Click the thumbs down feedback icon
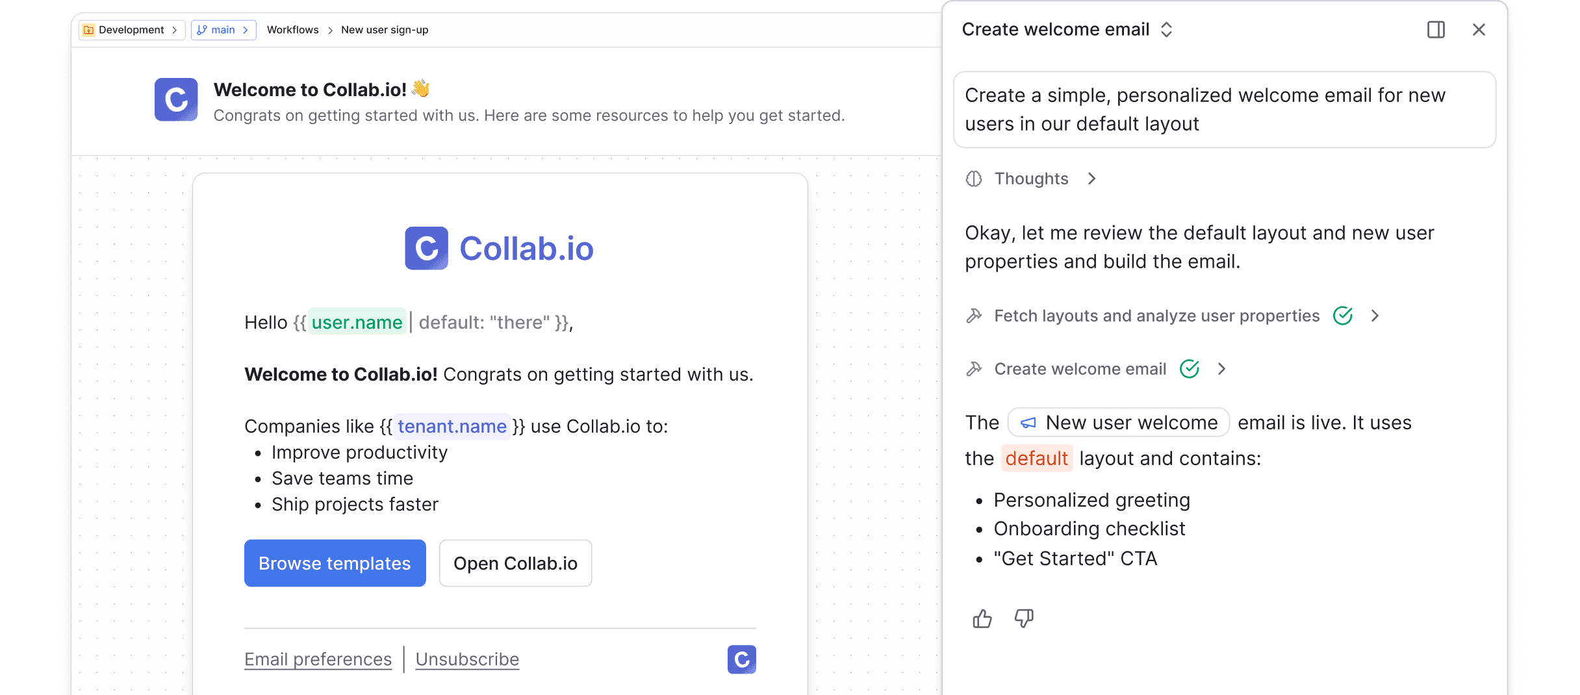Screen dimensions: 1580x695 1024,618
